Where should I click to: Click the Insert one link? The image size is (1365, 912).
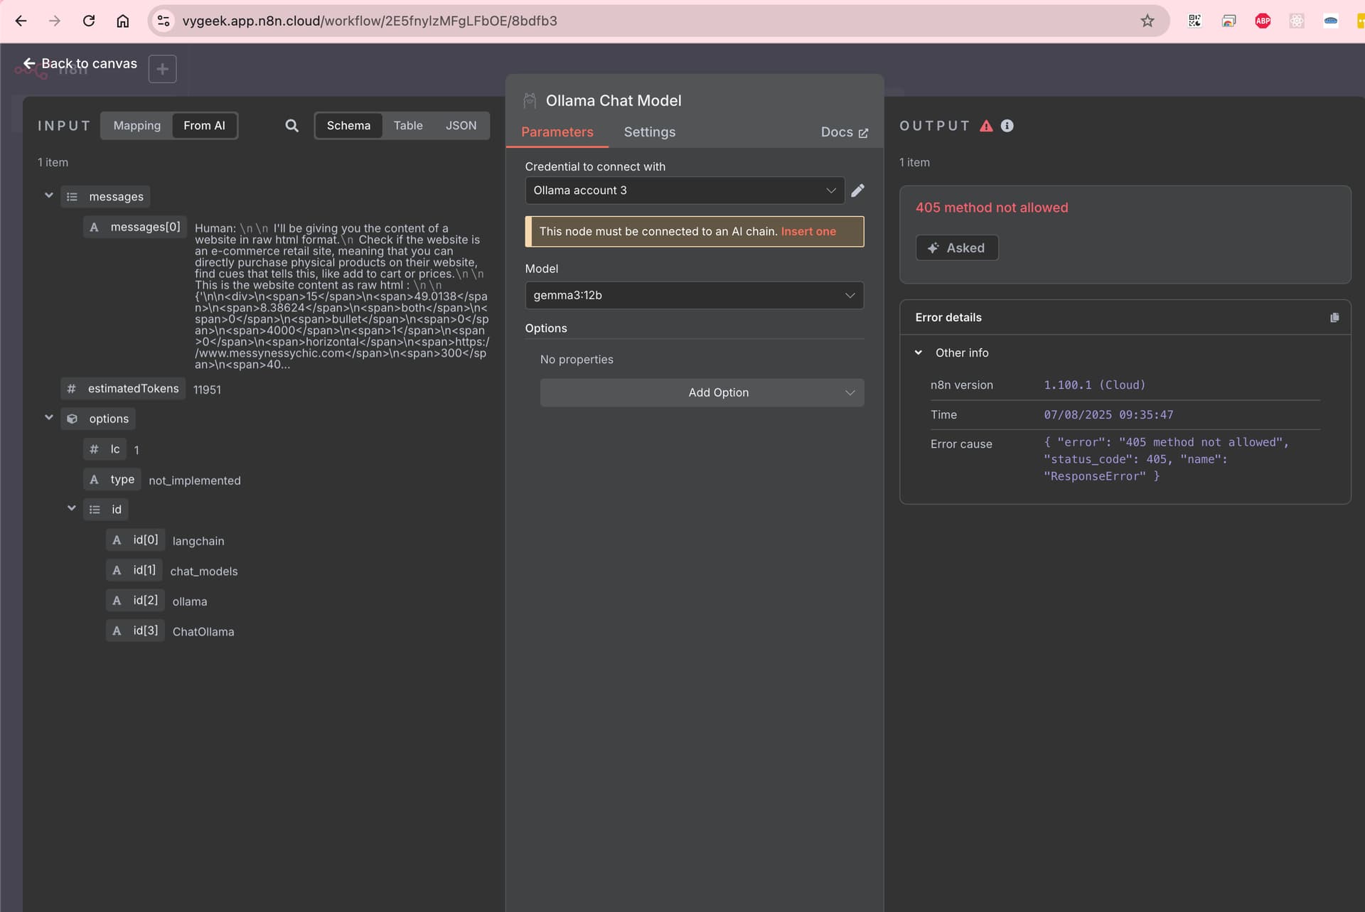coord(808,232)
